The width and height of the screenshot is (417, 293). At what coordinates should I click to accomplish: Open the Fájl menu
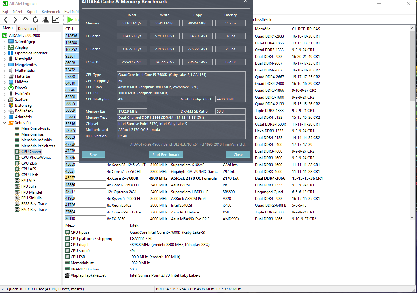pos(5,12)
